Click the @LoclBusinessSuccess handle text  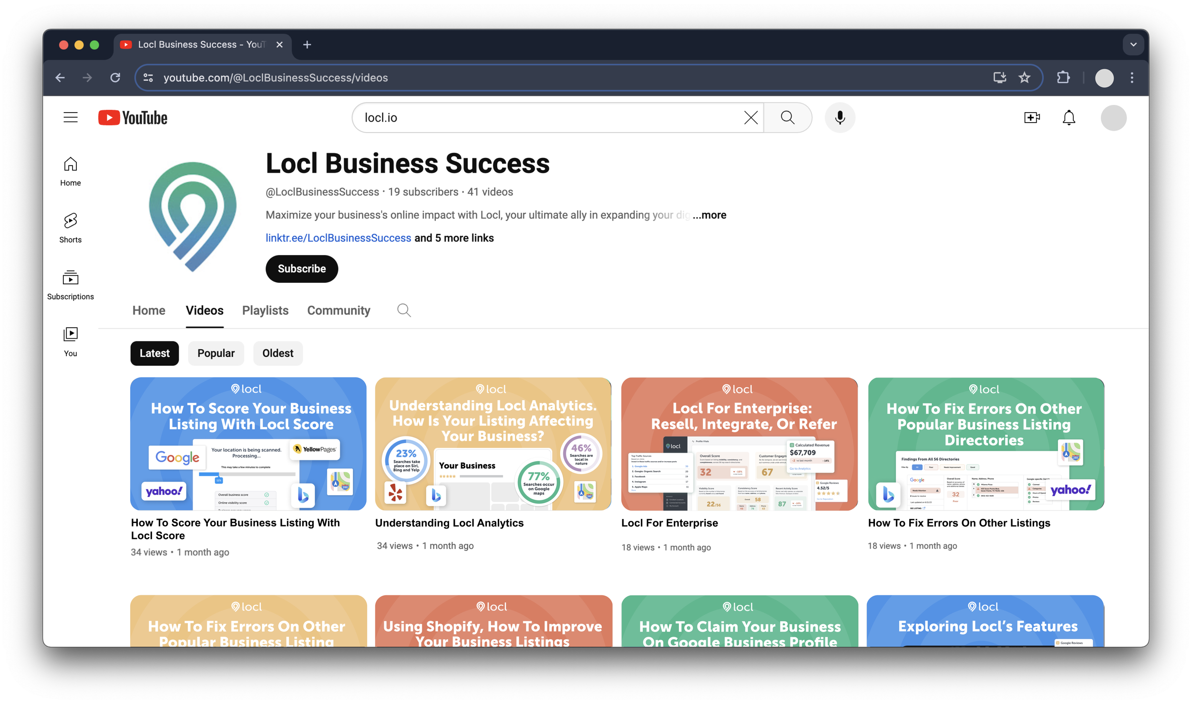(322, 192)
